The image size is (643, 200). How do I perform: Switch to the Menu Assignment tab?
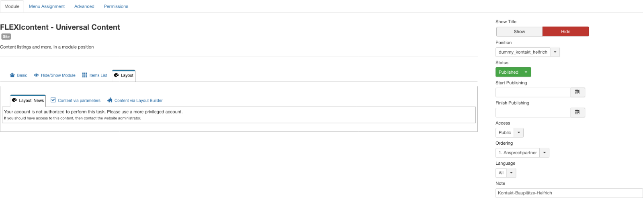47,6
